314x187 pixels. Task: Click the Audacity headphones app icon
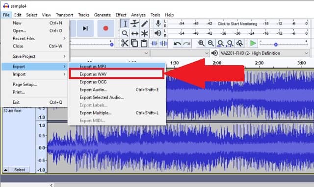(6, 6)
